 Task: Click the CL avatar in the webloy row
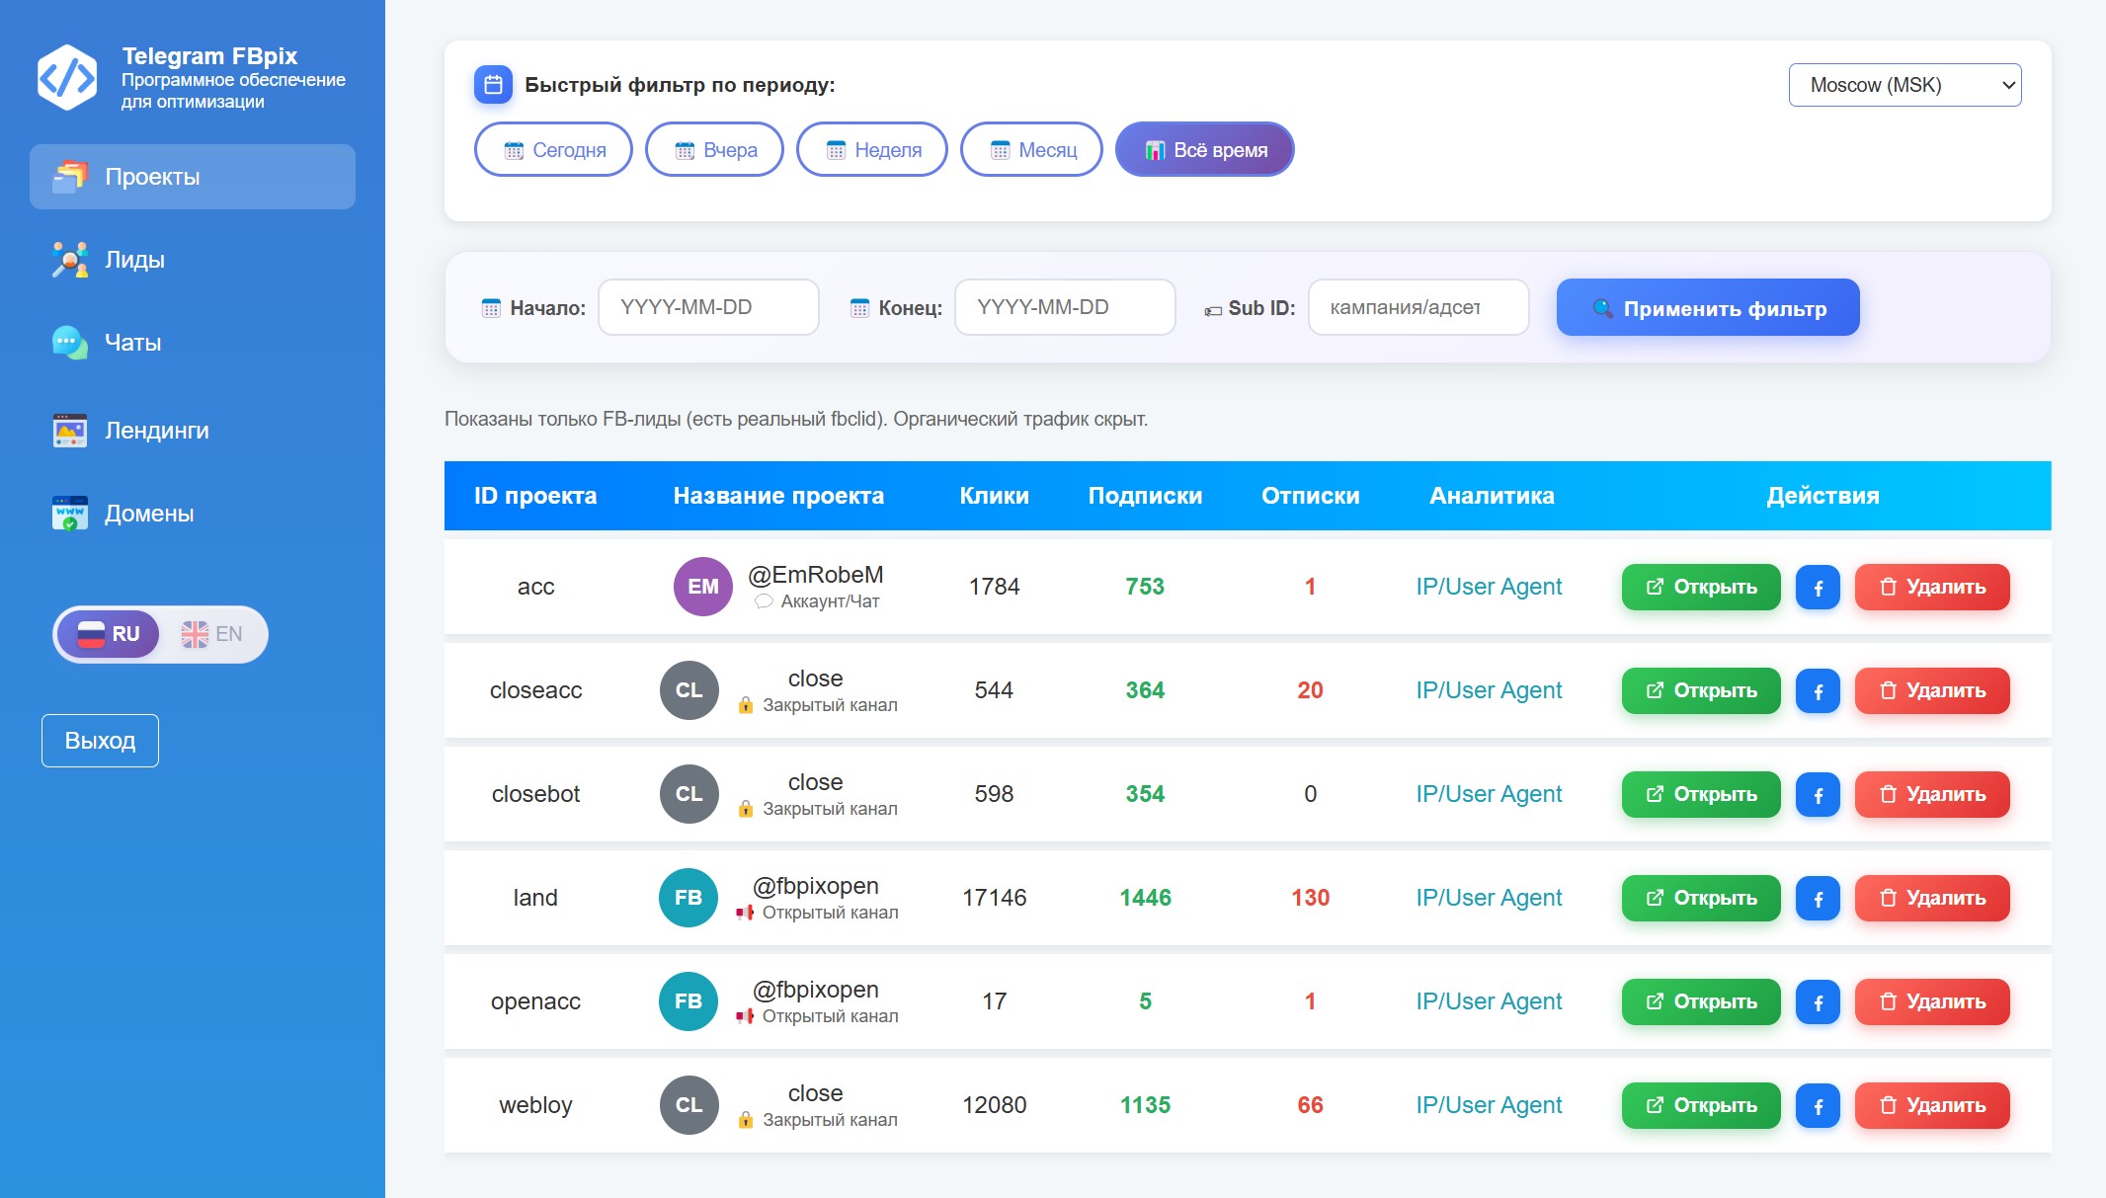tap(689, 1105)
